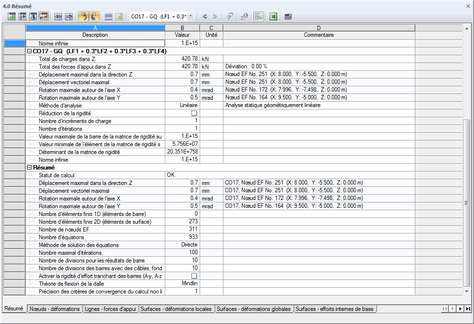Click value 273 cell
Viewport: 474px width, 324px height.
183,221
